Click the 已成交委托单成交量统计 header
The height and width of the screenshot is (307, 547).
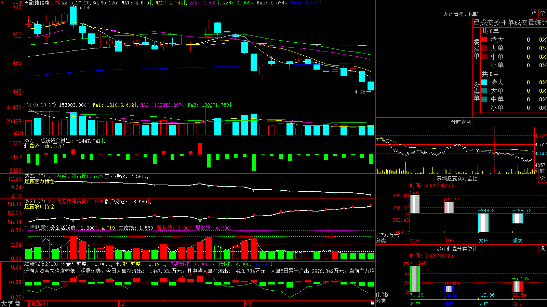pyautogui.click(x=510, y=23)
